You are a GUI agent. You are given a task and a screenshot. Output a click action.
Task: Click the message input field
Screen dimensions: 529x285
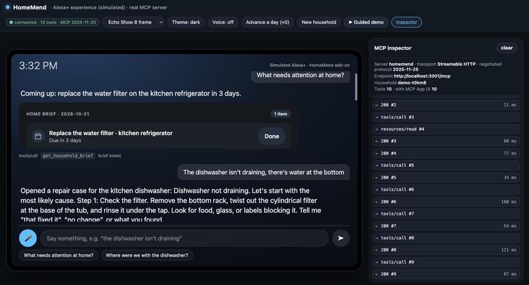(x=184, y=238)
